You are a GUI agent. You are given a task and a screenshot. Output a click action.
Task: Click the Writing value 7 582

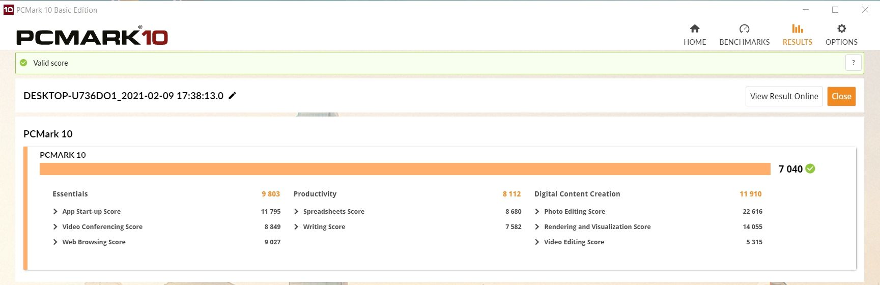pos(513,226)
